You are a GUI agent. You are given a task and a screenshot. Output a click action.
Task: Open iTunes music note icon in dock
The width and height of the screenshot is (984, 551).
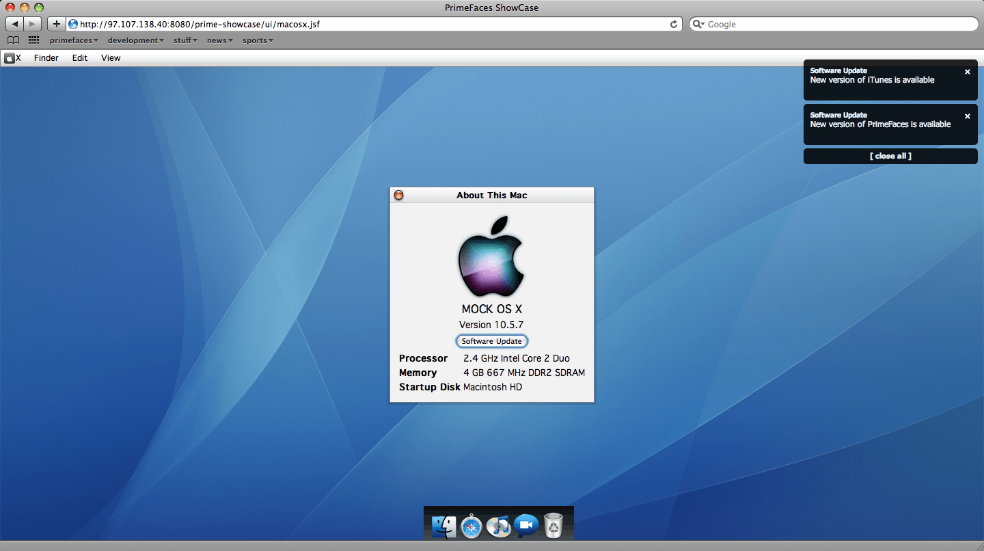click(x=499, y=526)
